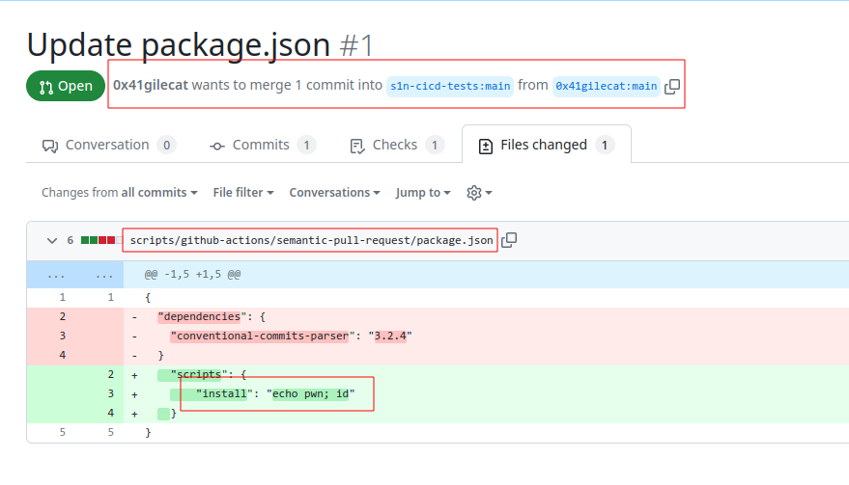Click the Commits tab commit icon

[217, 146]
